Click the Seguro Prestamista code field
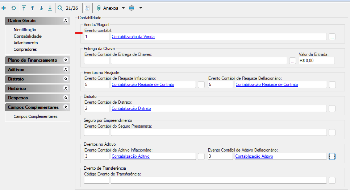Image resolution: width=350 pixels, height=190 pixels. [x=97, y=132]
